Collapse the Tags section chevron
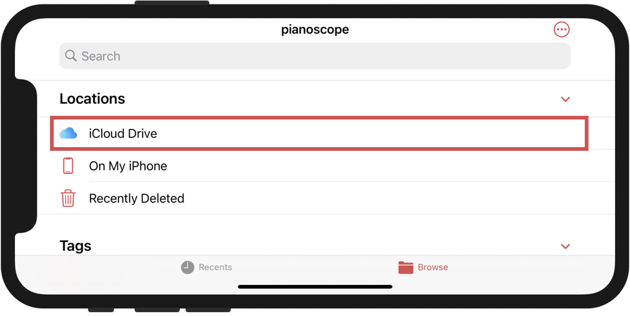The width and height of the screenshot is (630, 316). point(565,246)
